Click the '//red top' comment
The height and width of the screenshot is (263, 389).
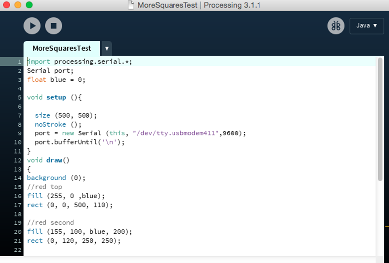44,187
